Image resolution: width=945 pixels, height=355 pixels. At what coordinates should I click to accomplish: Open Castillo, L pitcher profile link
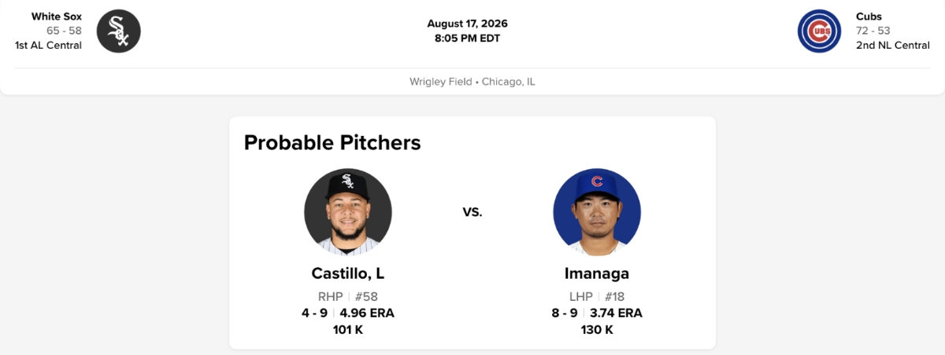coord(348,273)
